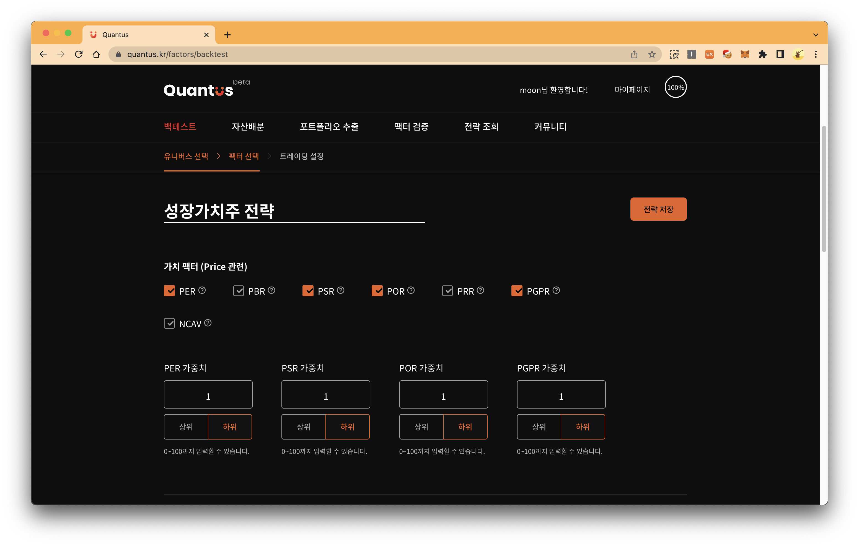Go back to 유니버스 선택 step

(x=186, y=156)
